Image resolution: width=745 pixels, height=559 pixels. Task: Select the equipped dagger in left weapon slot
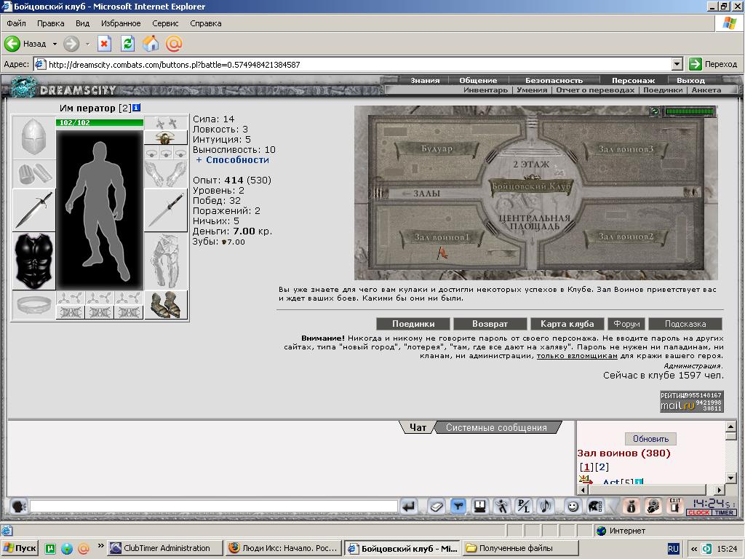tap(33, 210)
